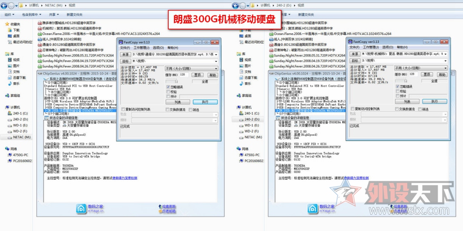Screen dimensions: 463x231
Task: Open source path dropdown in left FastCopy
Action: point(216,55)
